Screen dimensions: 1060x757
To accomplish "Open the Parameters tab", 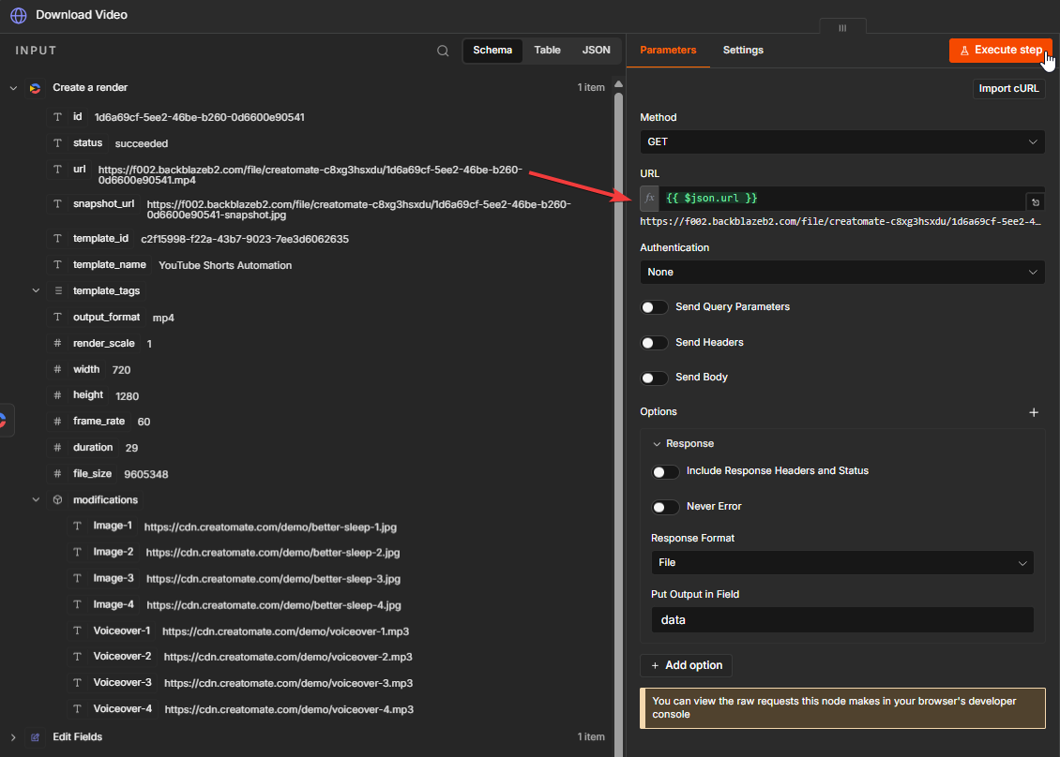I will pyautogui.click(x=668, y=51).
